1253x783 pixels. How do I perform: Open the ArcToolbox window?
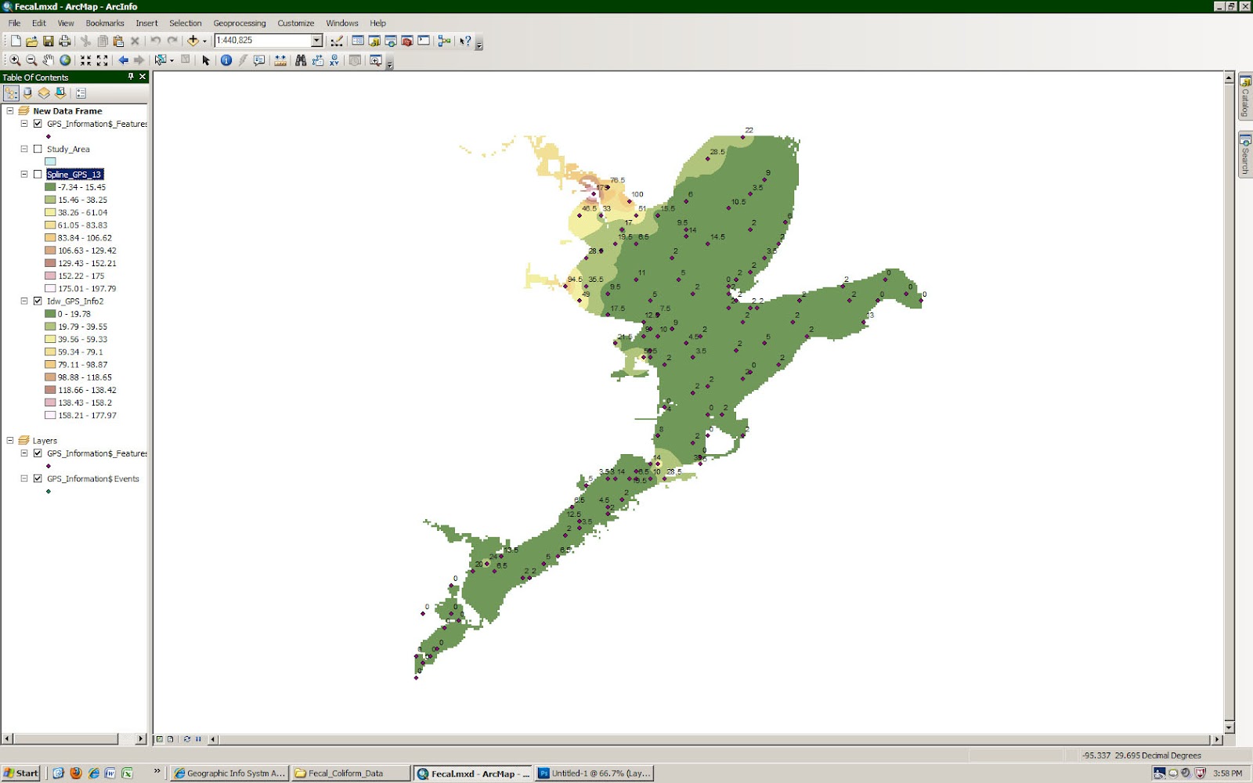pos(406,41)
